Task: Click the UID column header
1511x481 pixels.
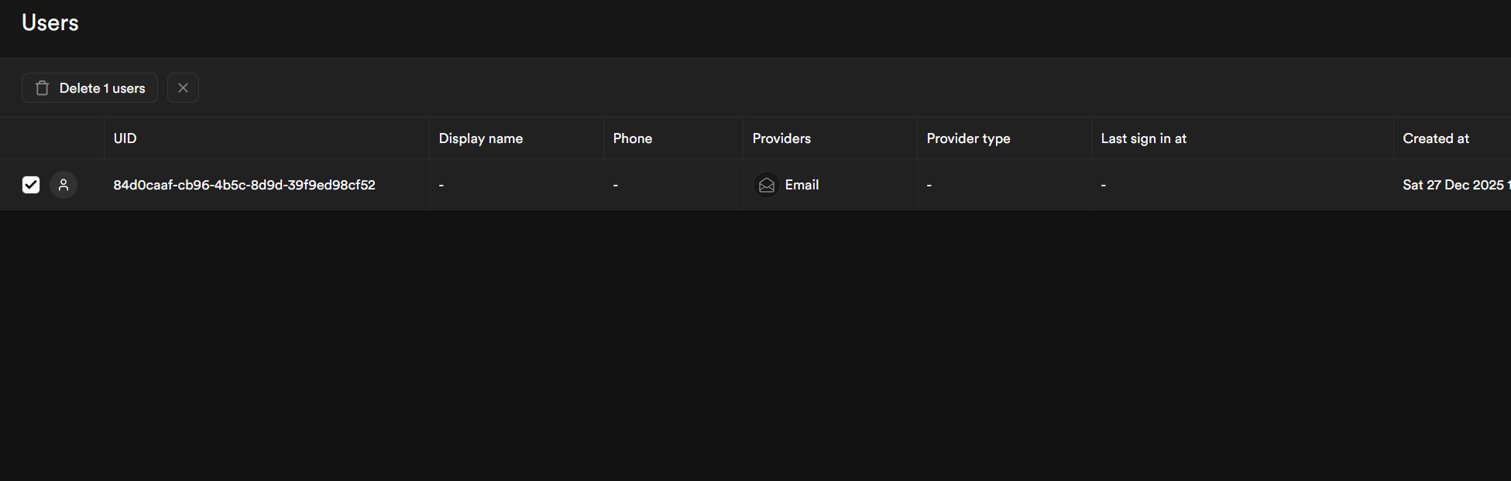Action: (125, 138)
